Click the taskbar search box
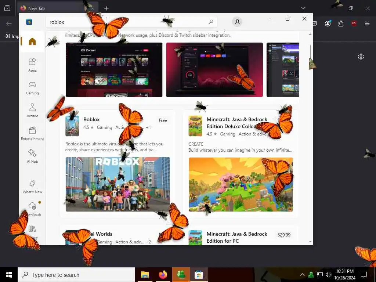Viewport: 376px width, 282px height. tap(76, 275)
